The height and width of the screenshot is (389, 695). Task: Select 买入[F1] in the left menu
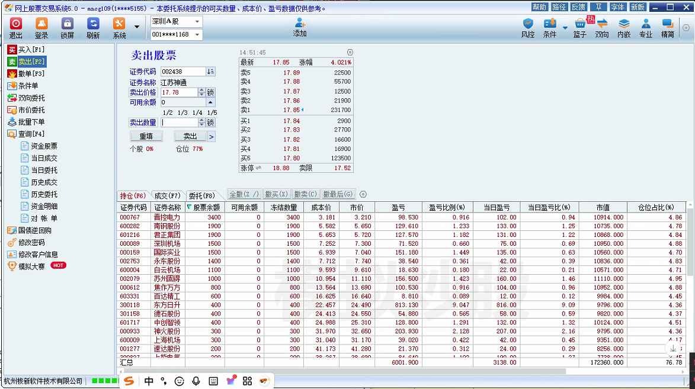[31, 50]
